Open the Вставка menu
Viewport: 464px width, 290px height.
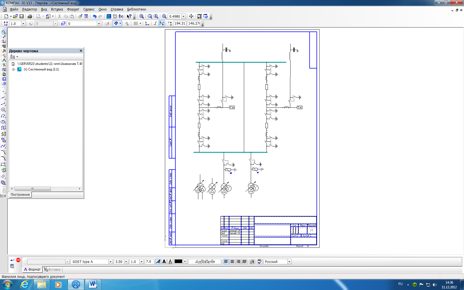click(x=57, y=9)
